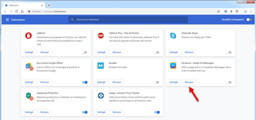Click the Chiamate Skype logo icon
The width and height of the screenshot is (256, 120).
pyautogui.click(x=173, y=36)
